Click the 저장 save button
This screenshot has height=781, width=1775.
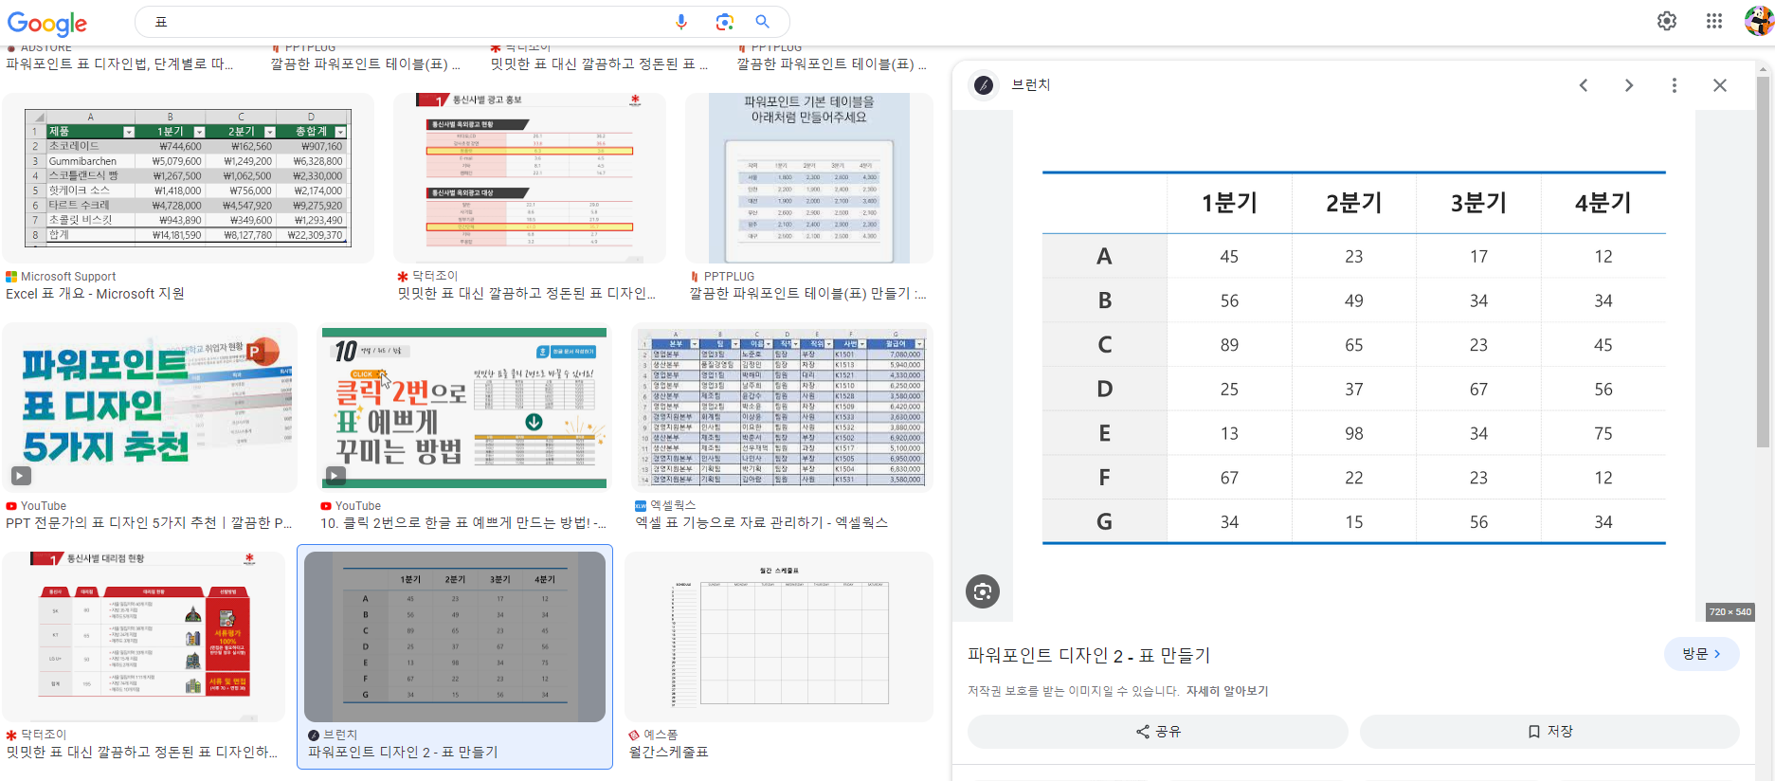pyautogui.click(x=1550, y=732)
